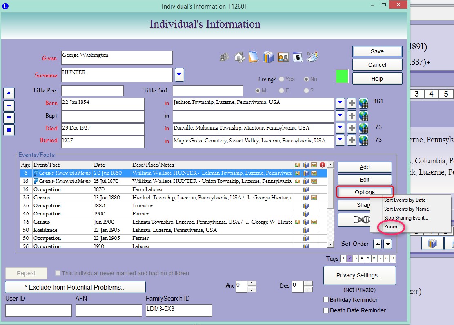Open the globe map icon for burial place

(x=363, y=140)
